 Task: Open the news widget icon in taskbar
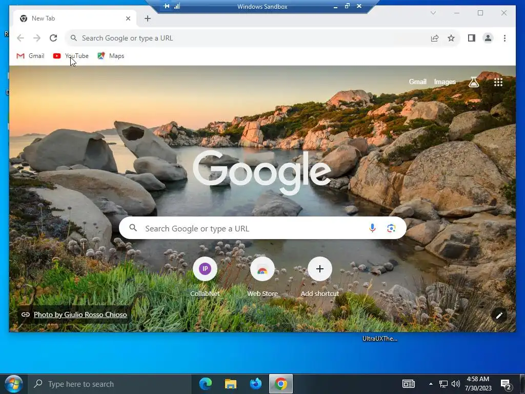pos(409,384)
